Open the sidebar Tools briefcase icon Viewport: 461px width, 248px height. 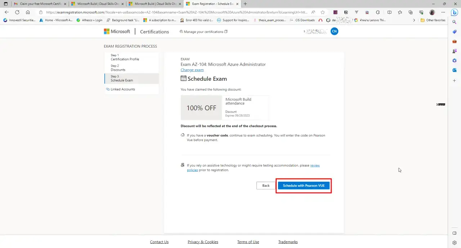tap(455, 41)
